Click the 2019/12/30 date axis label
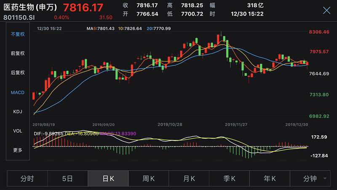Viewport: 337px width, 190px height. (x=297, y=125)
